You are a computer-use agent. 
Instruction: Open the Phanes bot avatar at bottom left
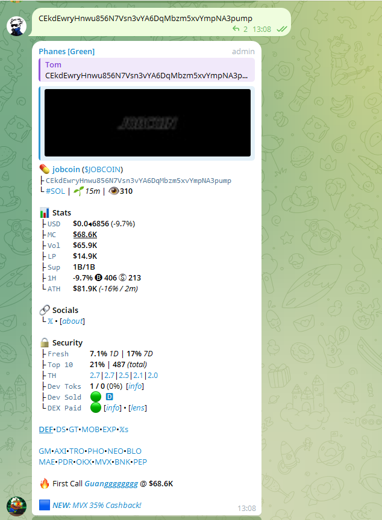[16, 506]
